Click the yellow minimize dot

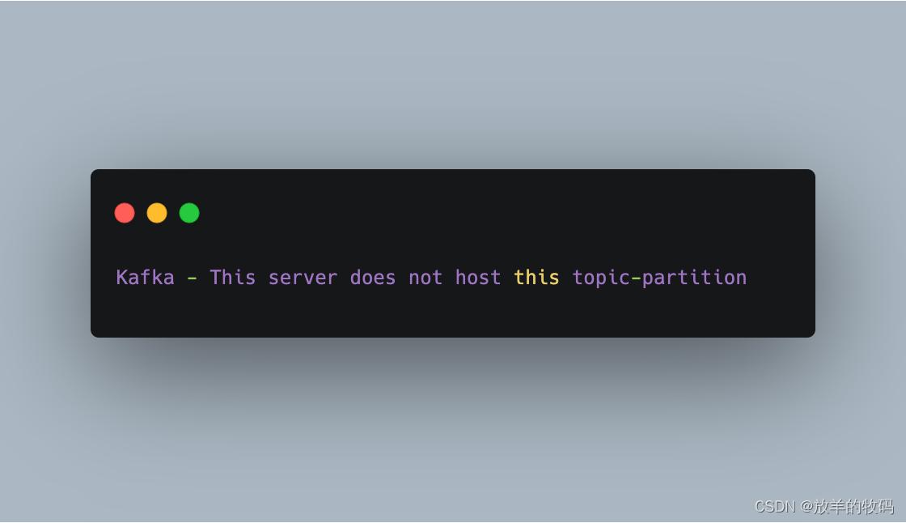click(x=157, y=213)
